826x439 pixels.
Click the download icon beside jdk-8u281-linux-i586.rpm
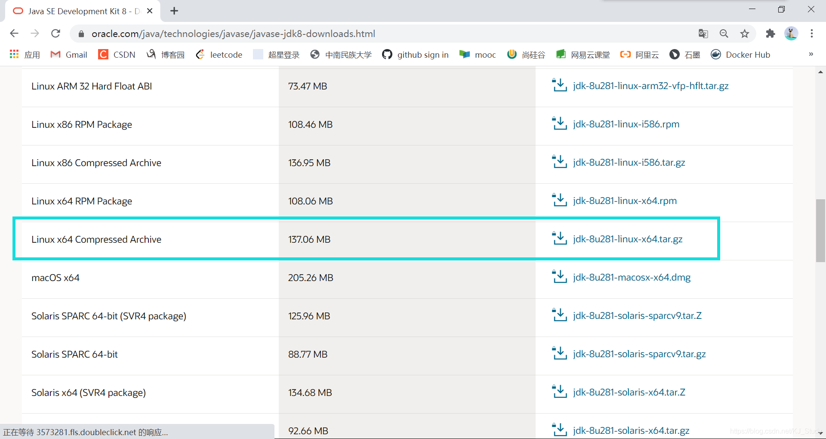pos(559,124)
